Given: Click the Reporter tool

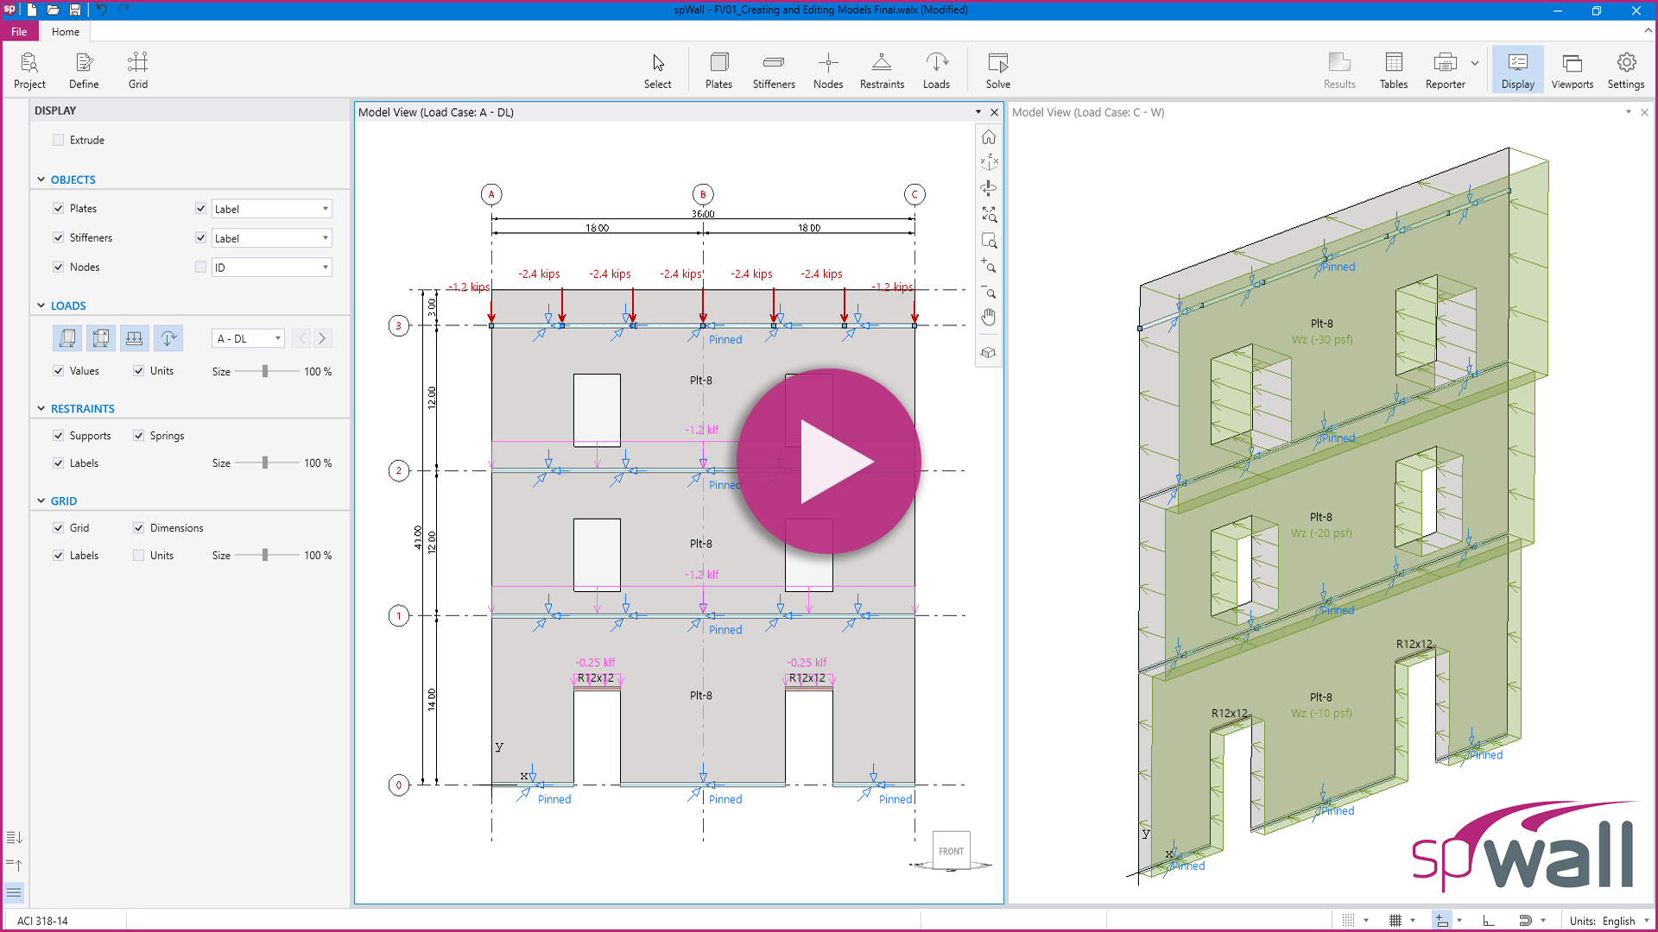Looking at the screenshot, I should click(x=1445, y=71).
